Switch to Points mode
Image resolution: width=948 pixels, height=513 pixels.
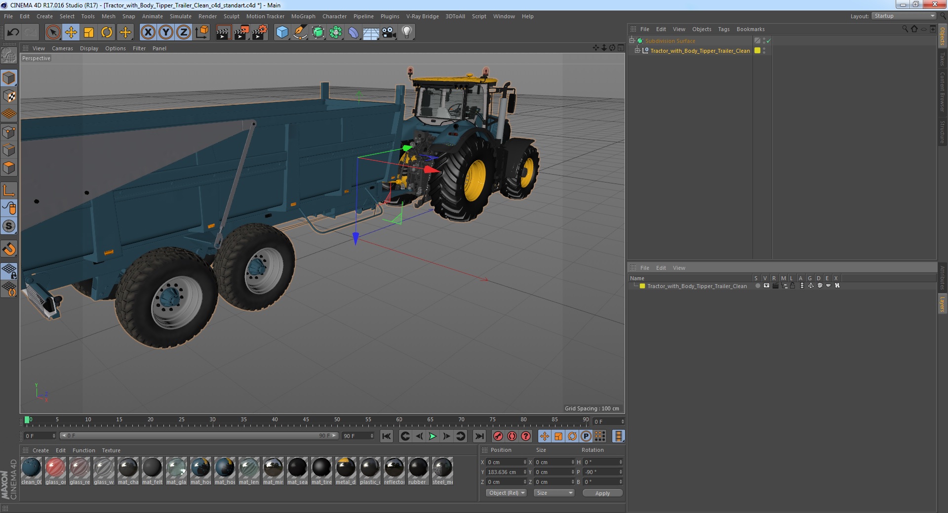[x=9, y=132]
